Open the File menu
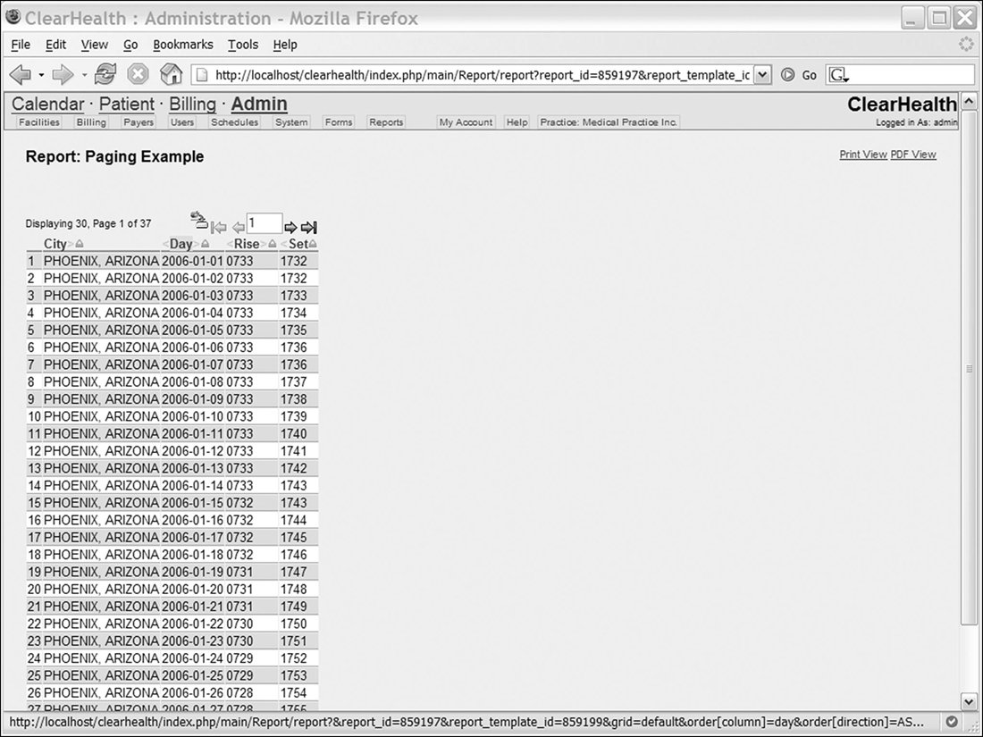The image size is (983, 737). pos(21,45)
